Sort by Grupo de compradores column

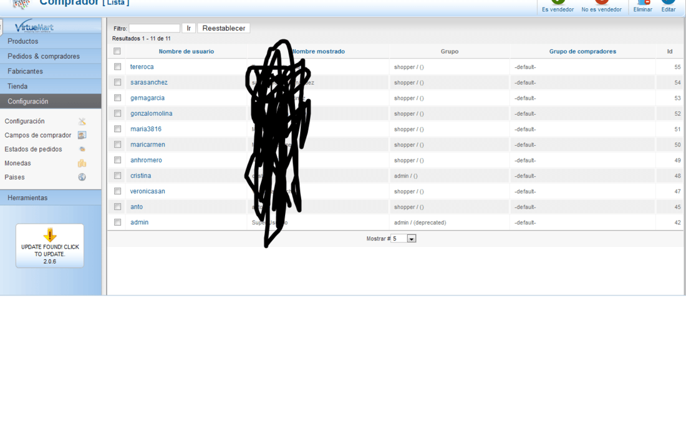[582, 51]
